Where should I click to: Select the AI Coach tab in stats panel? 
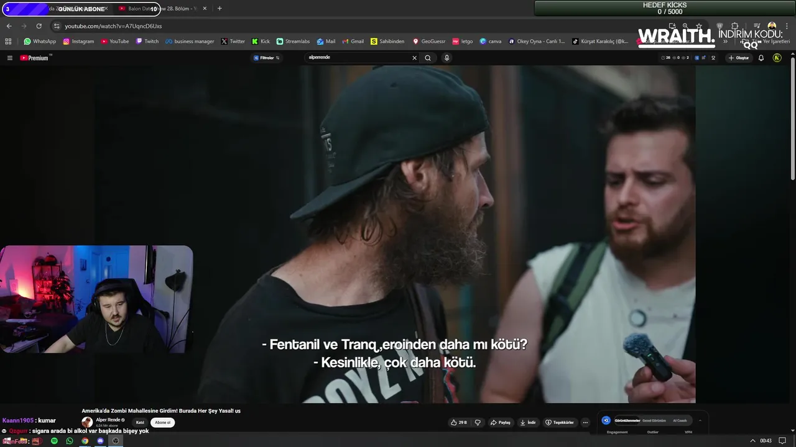point(680,420)
